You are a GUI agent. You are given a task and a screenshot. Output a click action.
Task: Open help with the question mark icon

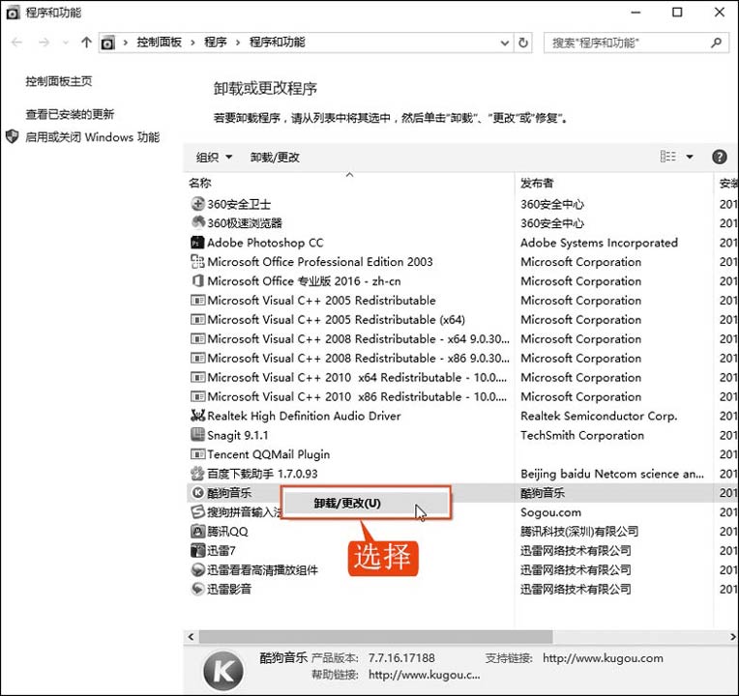(719, 157)
